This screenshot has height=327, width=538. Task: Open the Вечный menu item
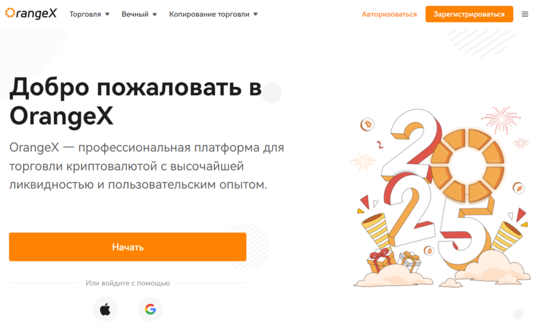click(x=135, y=15)
